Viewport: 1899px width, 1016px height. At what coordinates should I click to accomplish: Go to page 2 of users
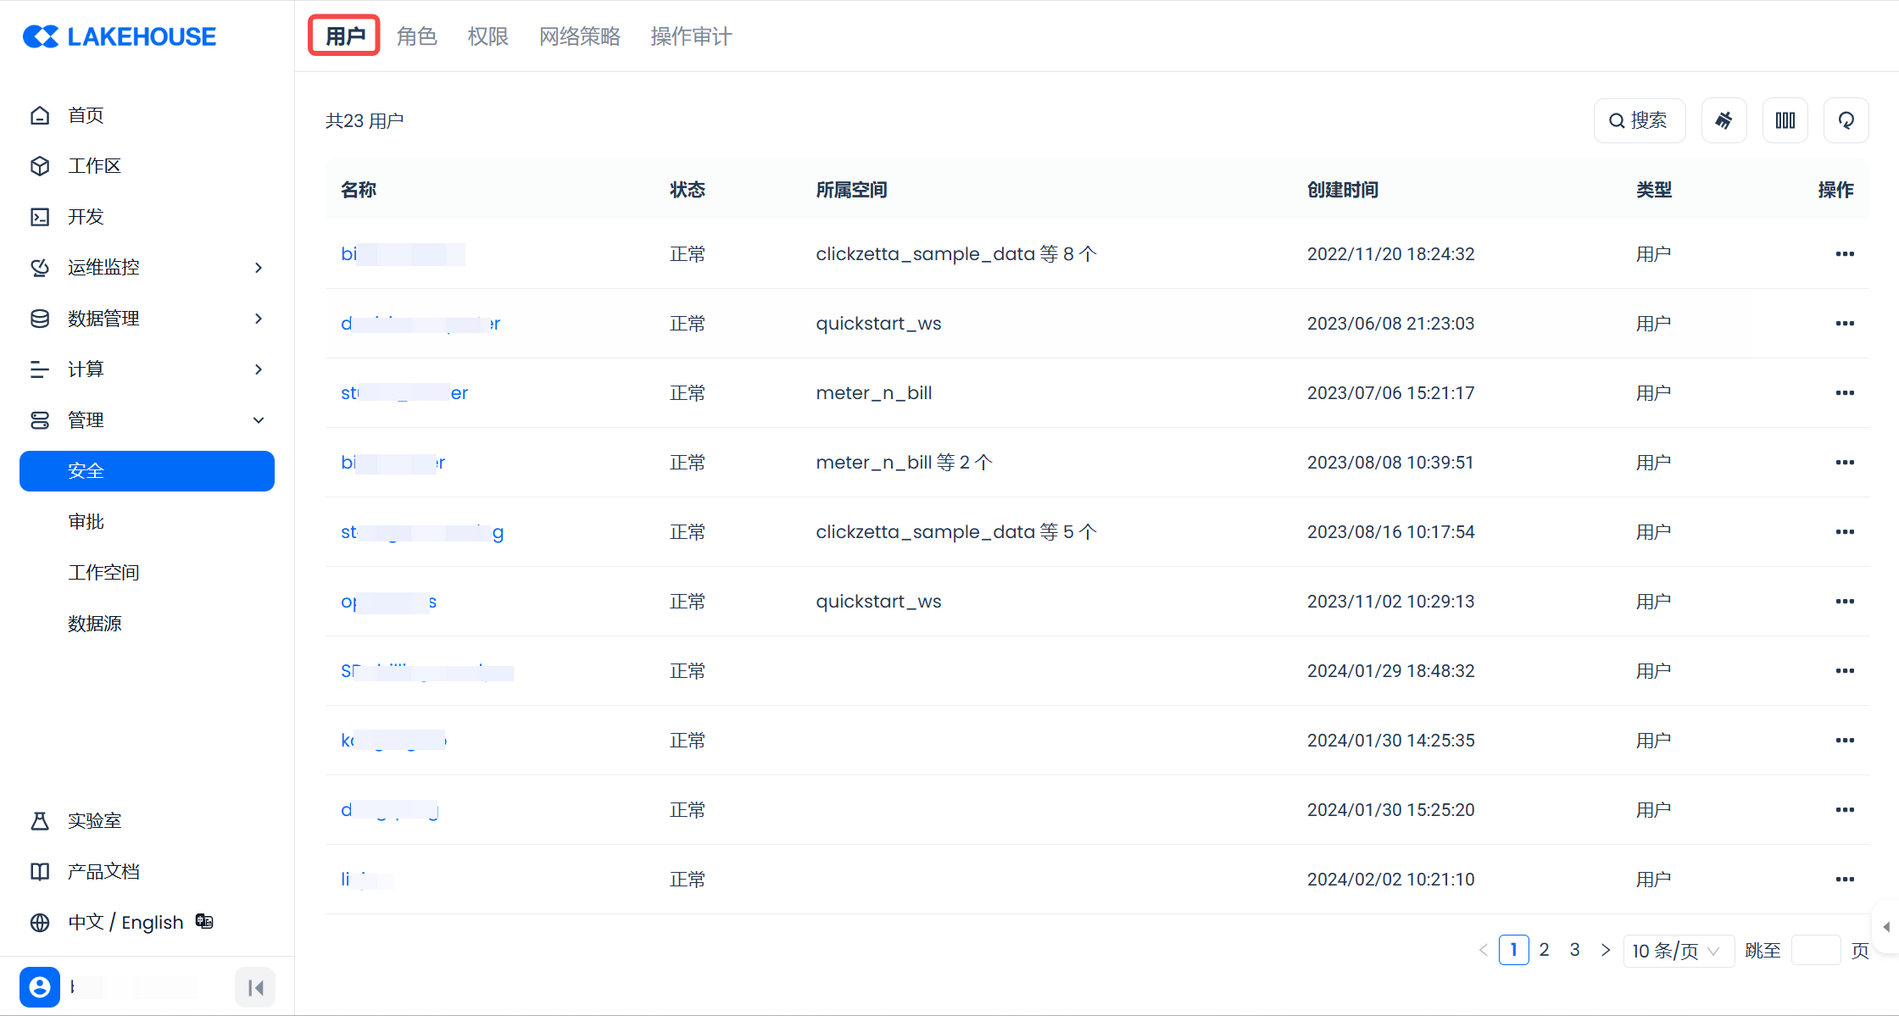1544,950
